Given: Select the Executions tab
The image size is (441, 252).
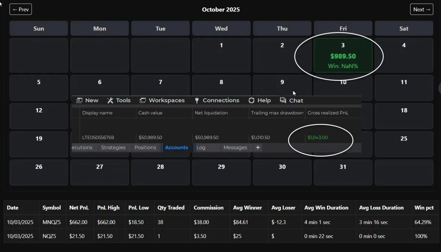Looking at the screenshot, I should click(82, 148).
